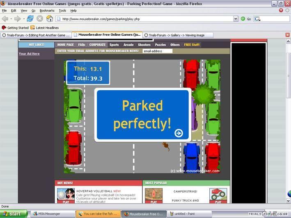Click the page scrollbar down arrow
Screen dimensions: 291x218
point(288,201)
